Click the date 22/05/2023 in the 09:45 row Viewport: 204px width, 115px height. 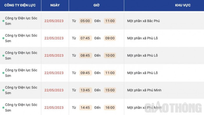tap(54, 73)
